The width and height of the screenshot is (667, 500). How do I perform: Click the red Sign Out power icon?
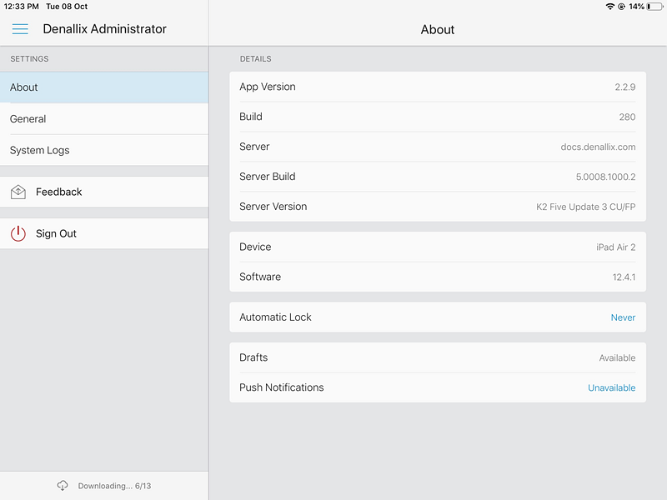tap(18, 233)
